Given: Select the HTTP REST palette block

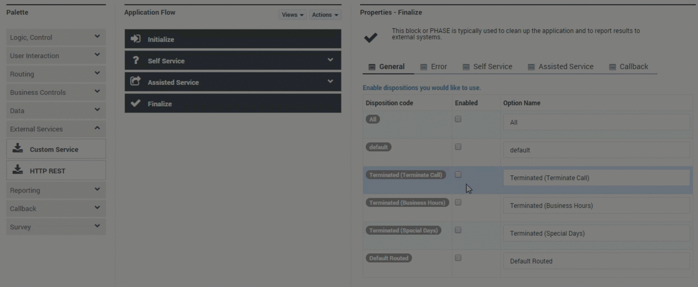Looking at the screenshot, I should (x=56, y=171).
